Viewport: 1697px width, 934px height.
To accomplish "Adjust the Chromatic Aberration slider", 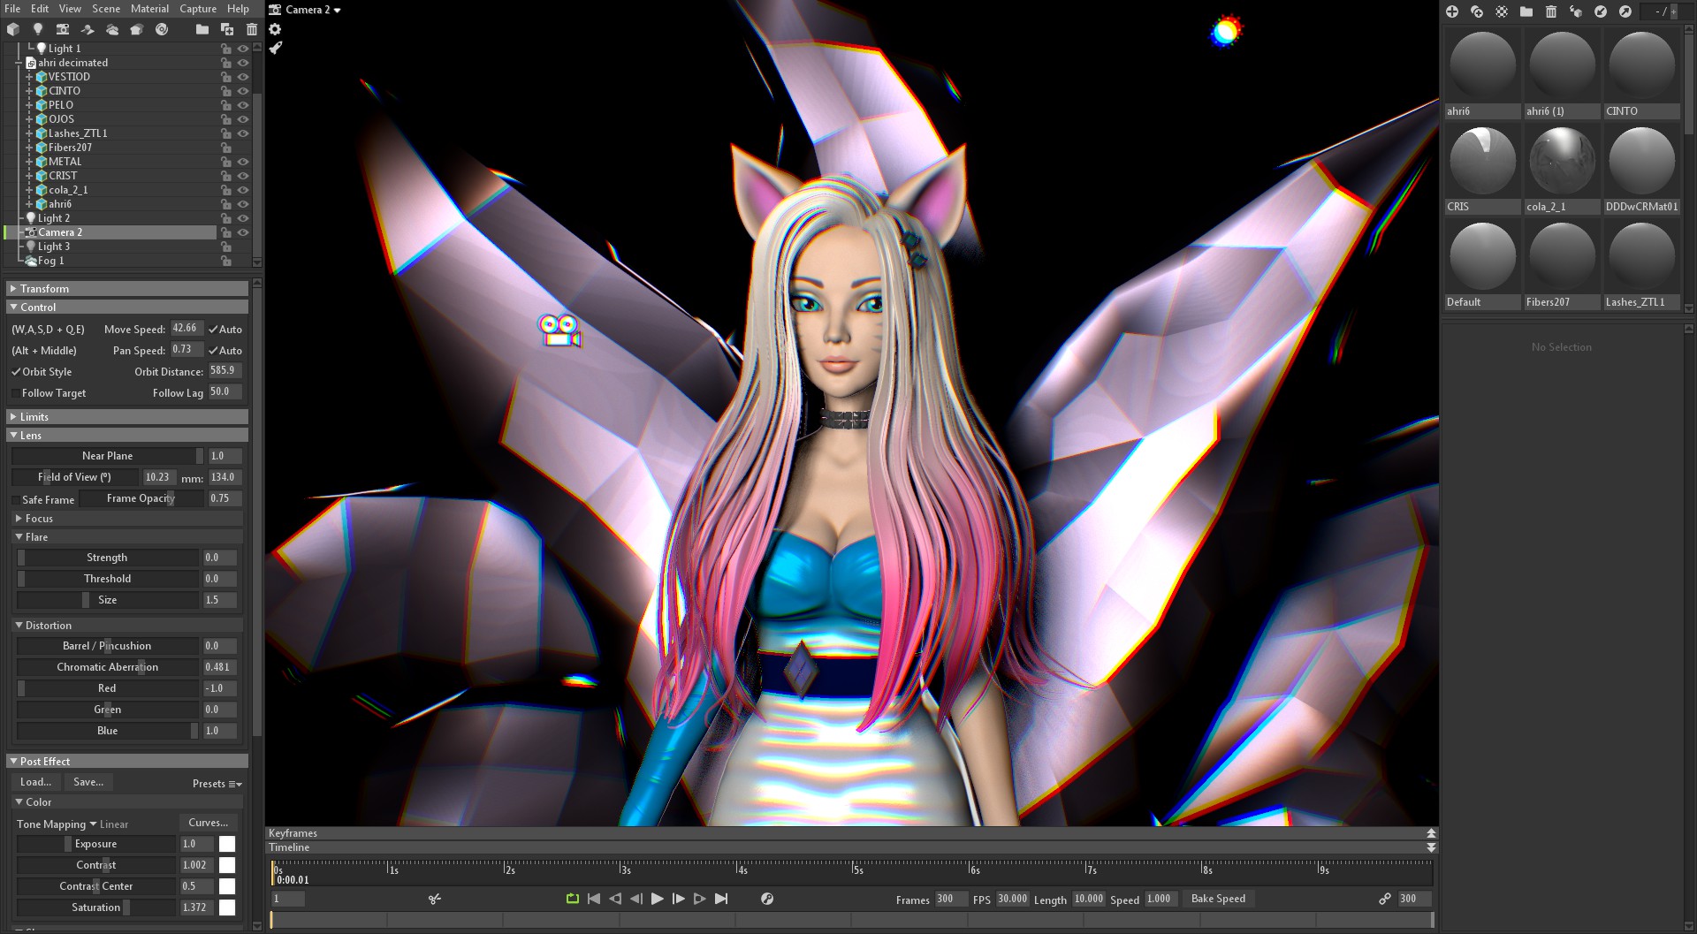I will pos(108,667).
